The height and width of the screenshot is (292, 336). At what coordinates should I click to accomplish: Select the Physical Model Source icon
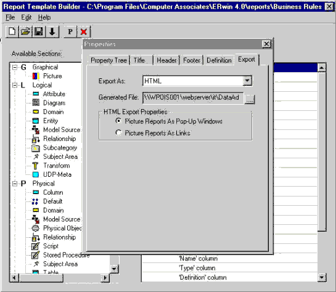pyautogui.click(x=36, y=219)
